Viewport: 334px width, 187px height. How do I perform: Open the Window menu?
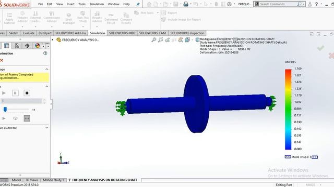[x=114, y=4]
